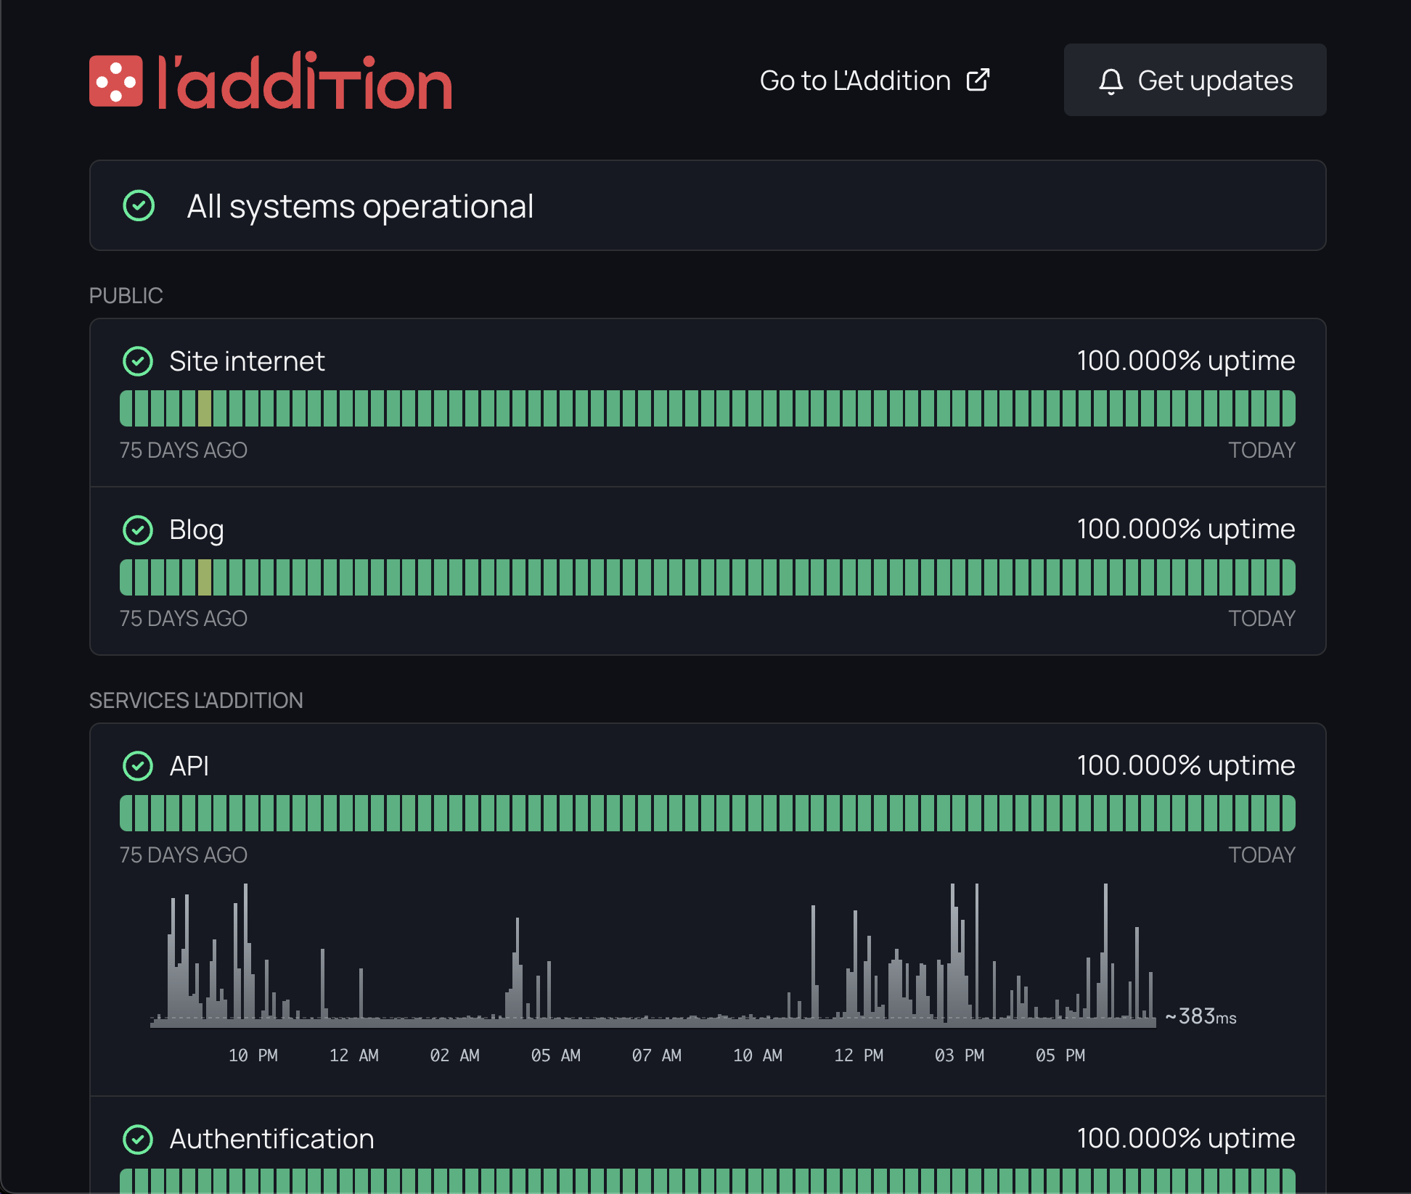Click the external link arrow icon

(x=978, y=80)
